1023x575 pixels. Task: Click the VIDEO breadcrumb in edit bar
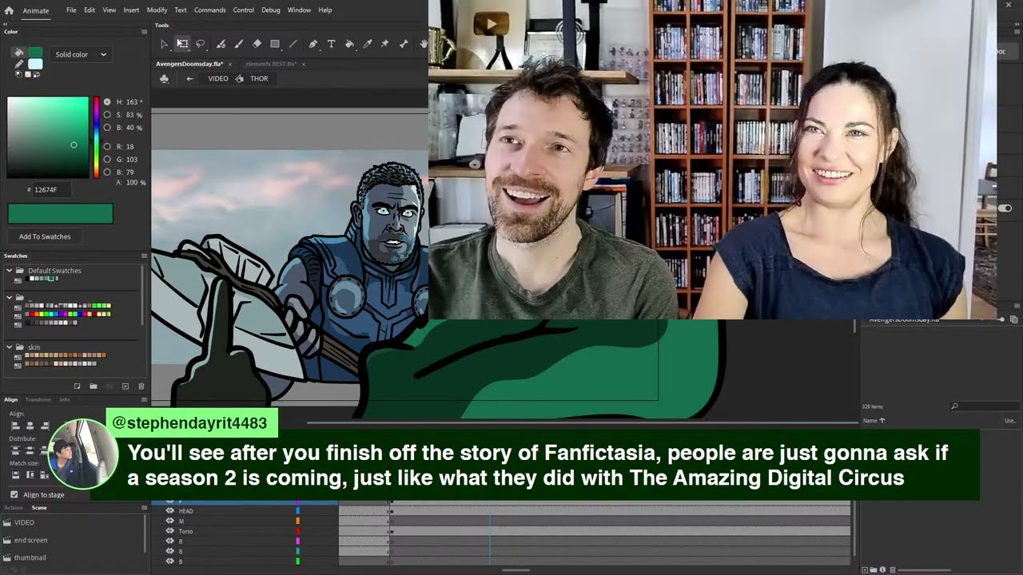point(218,78)
